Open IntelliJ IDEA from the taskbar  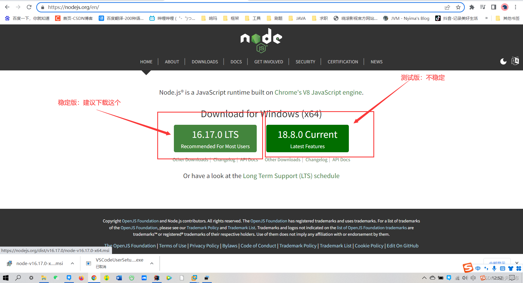coord(157,278)
